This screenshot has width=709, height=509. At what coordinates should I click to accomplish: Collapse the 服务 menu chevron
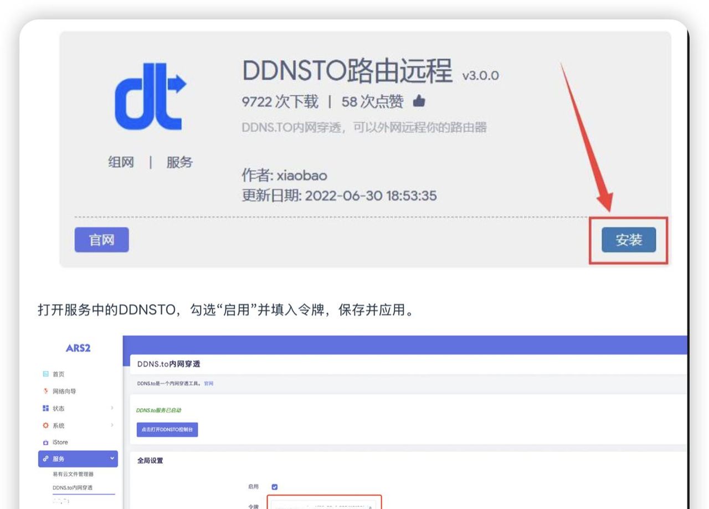click(x=112, y=459)
